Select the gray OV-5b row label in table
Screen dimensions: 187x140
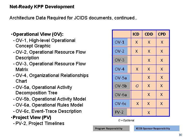(121, 86)
